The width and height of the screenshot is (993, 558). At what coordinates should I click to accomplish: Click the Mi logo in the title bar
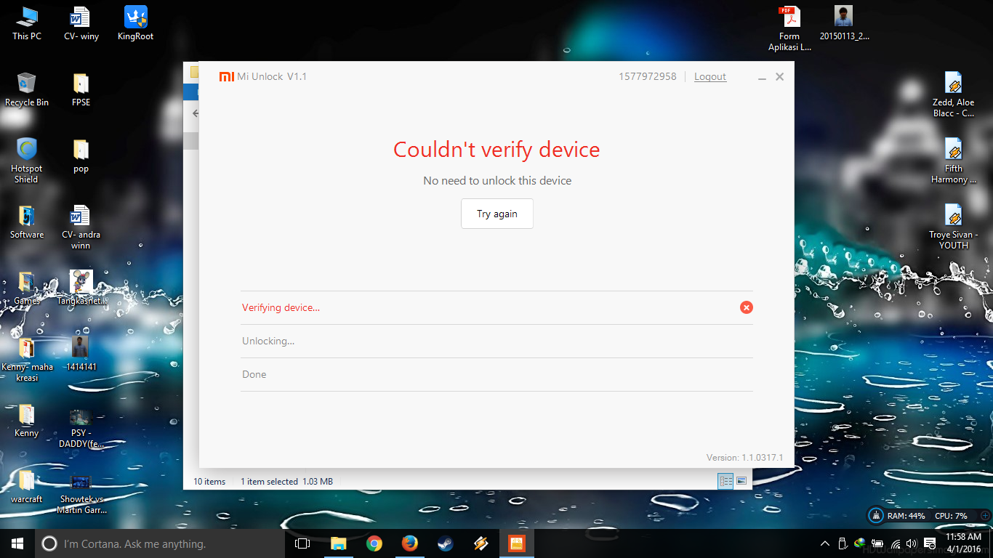coord(227,76)
